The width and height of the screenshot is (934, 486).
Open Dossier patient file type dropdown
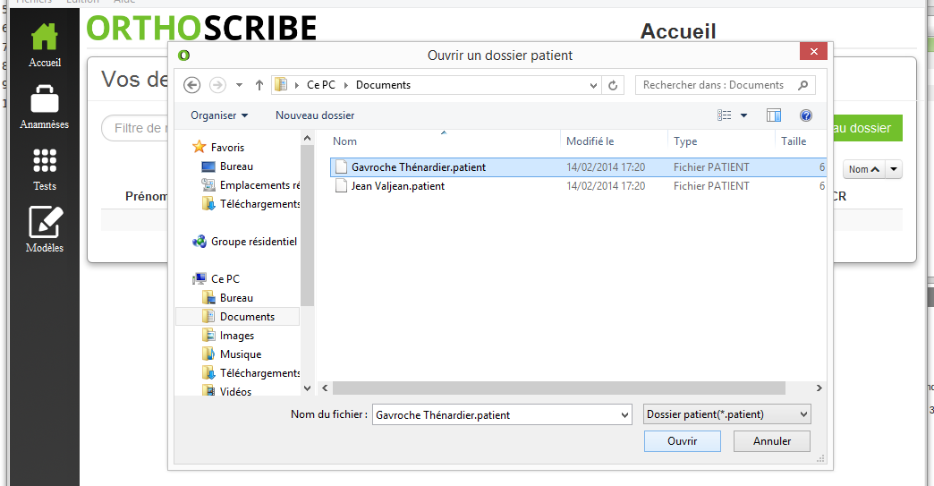[x=726, y=414]
